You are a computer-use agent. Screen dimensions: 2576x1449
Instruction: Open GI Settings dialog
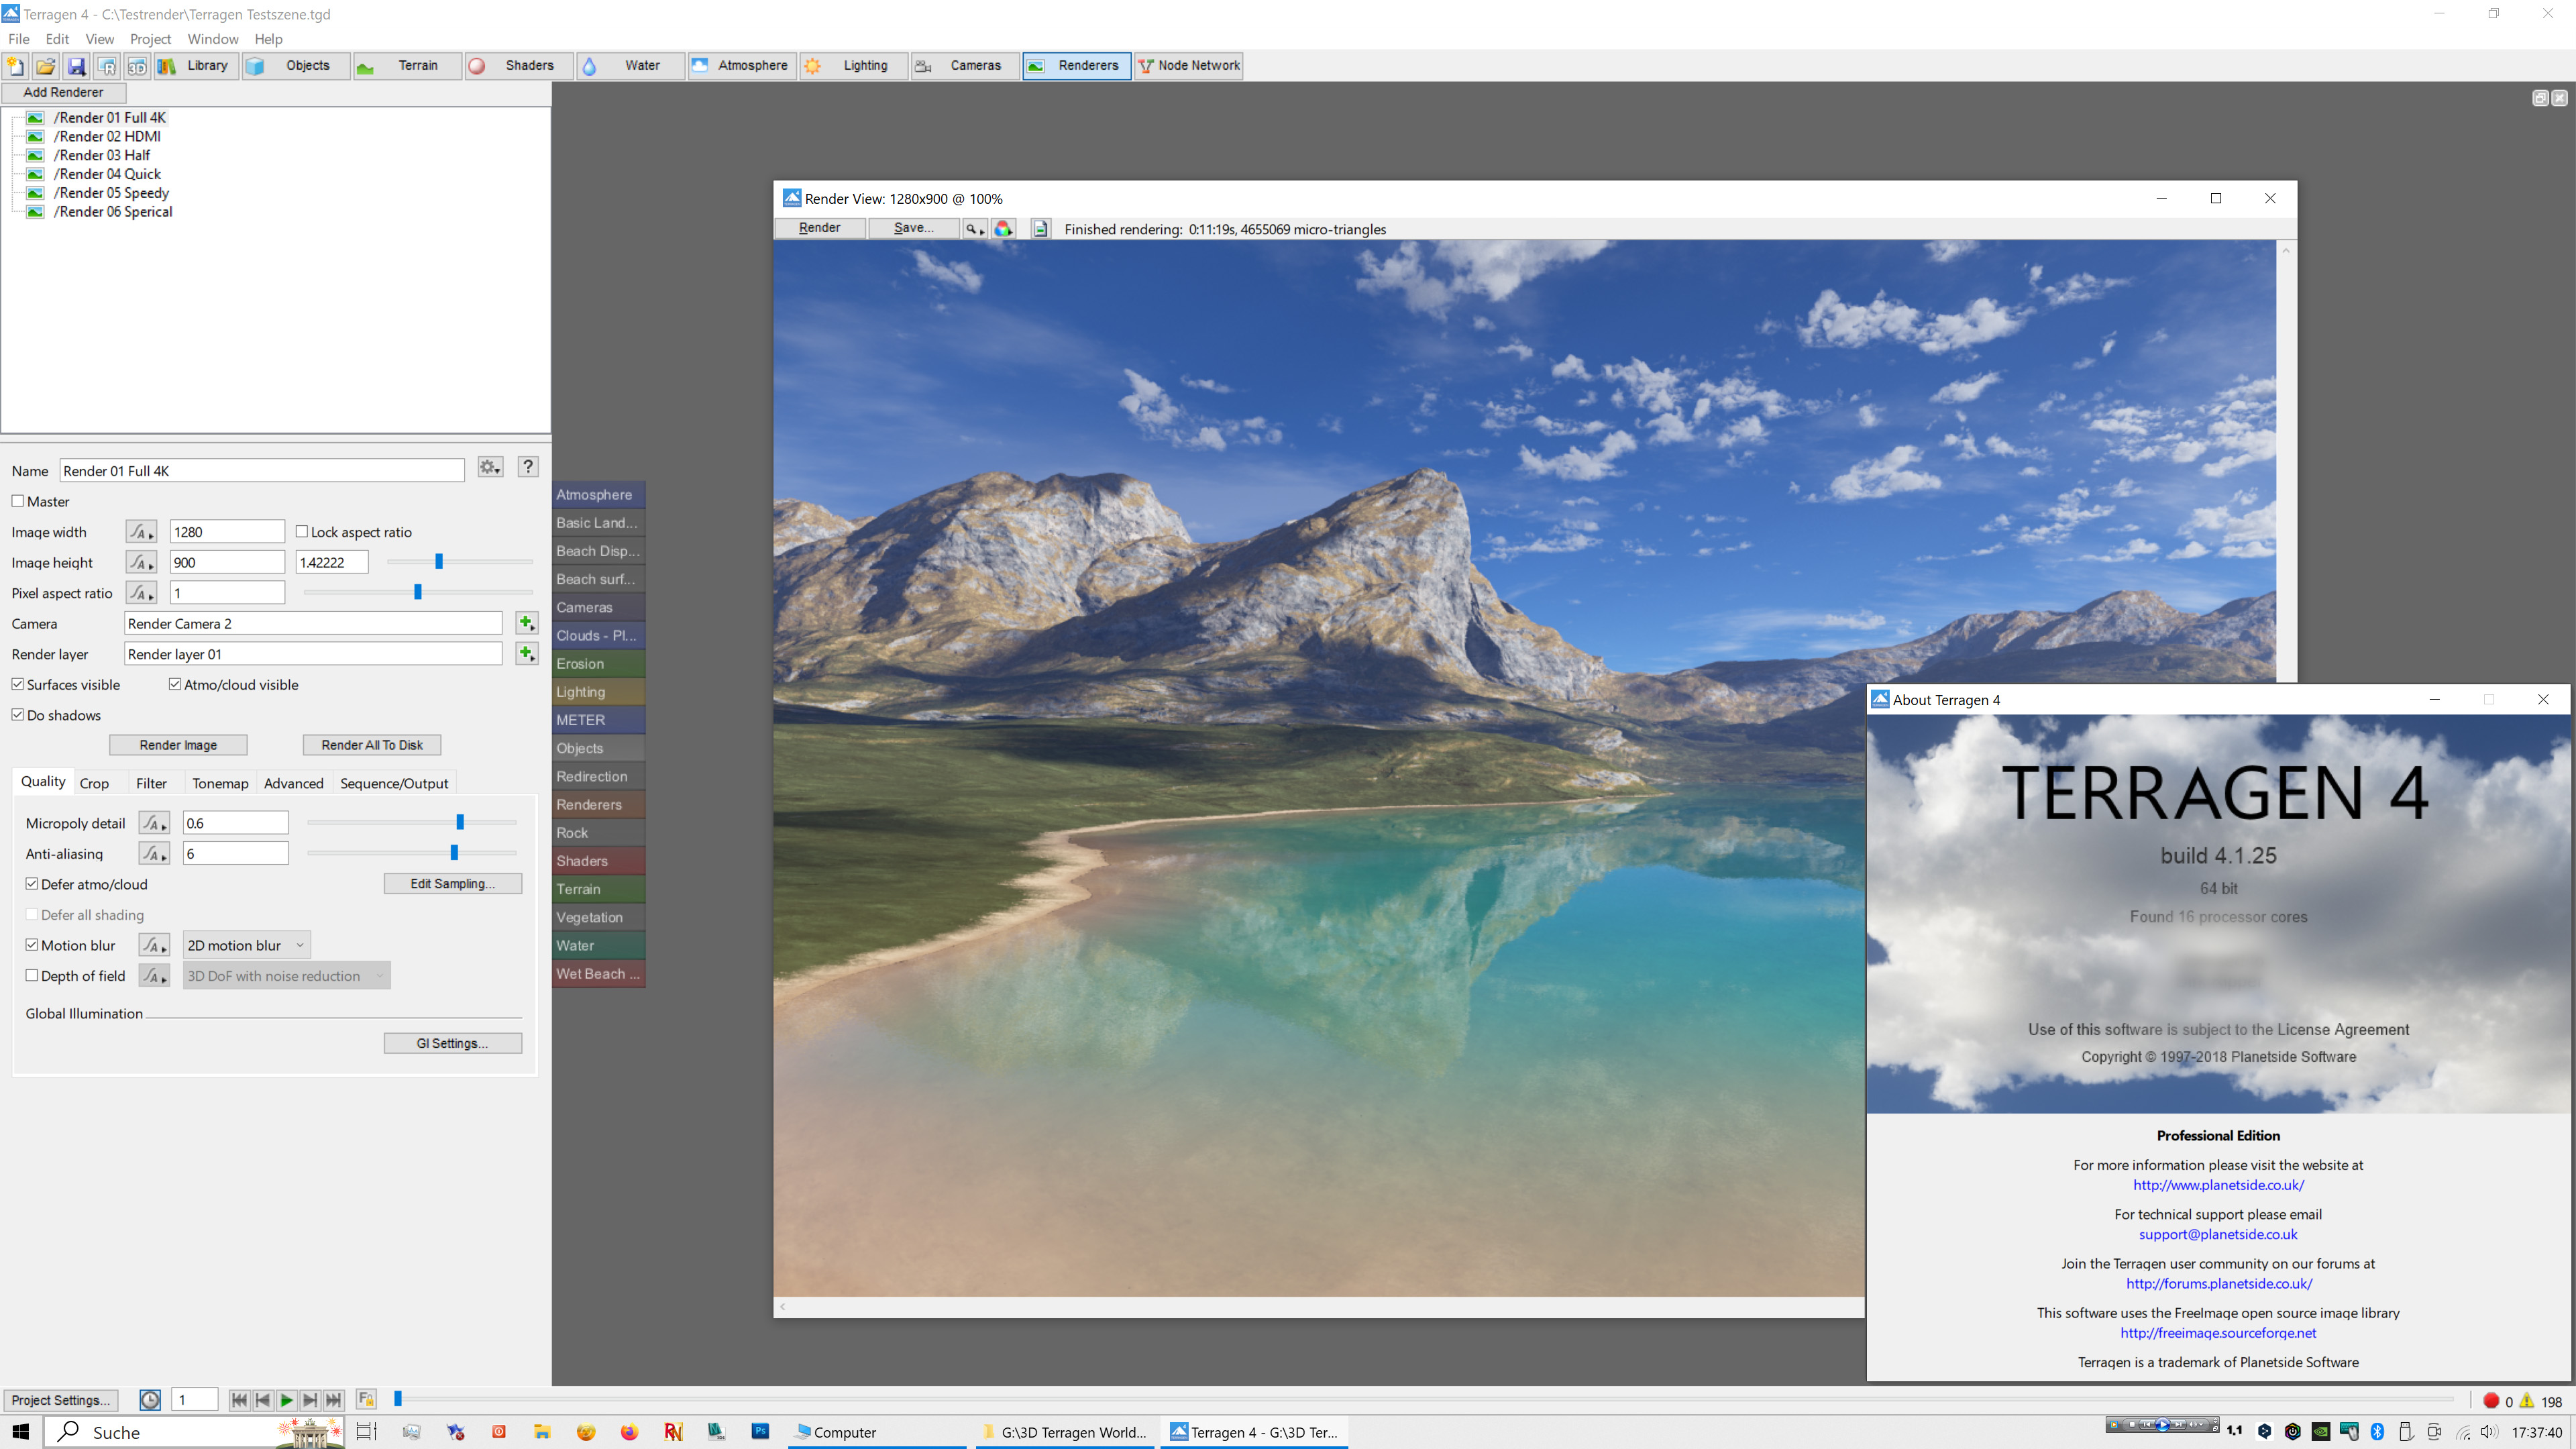(x=453, y=1043)
